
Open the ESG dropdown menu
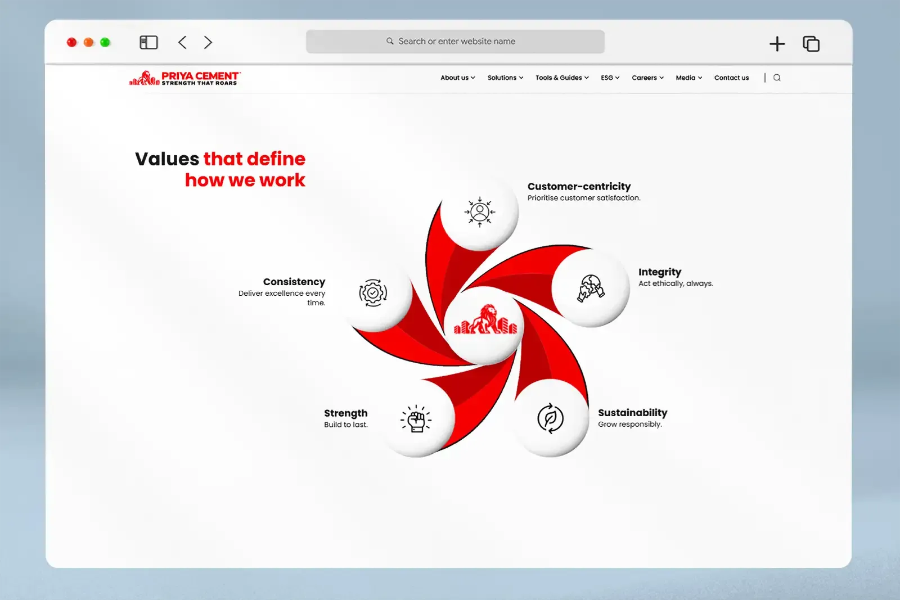click(x=610, y=78)
